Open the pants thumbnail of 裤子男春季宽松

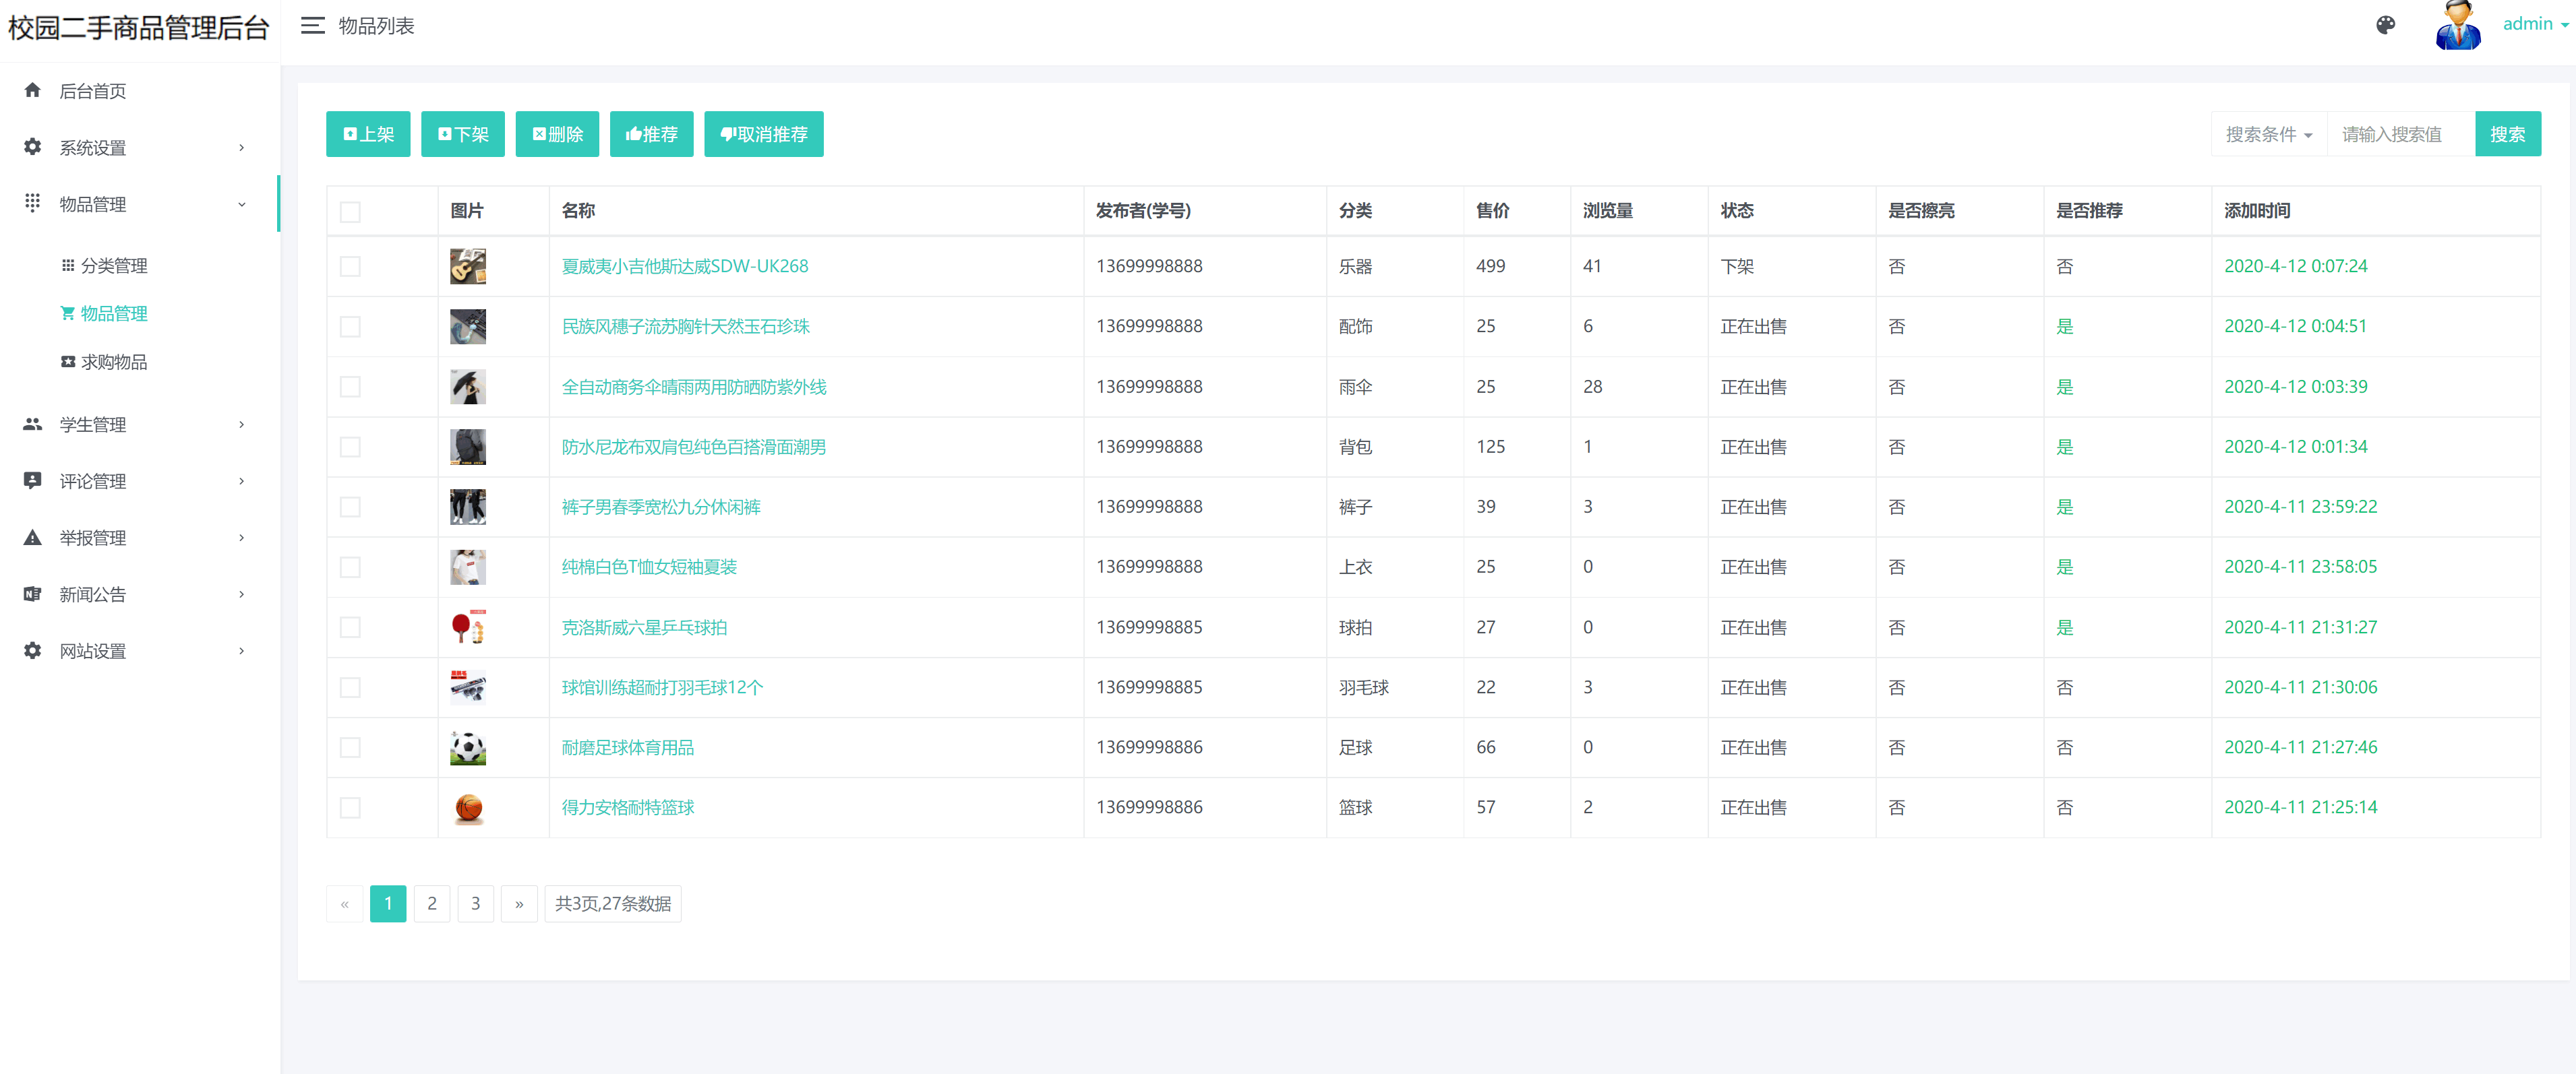(x=468, y=507)
